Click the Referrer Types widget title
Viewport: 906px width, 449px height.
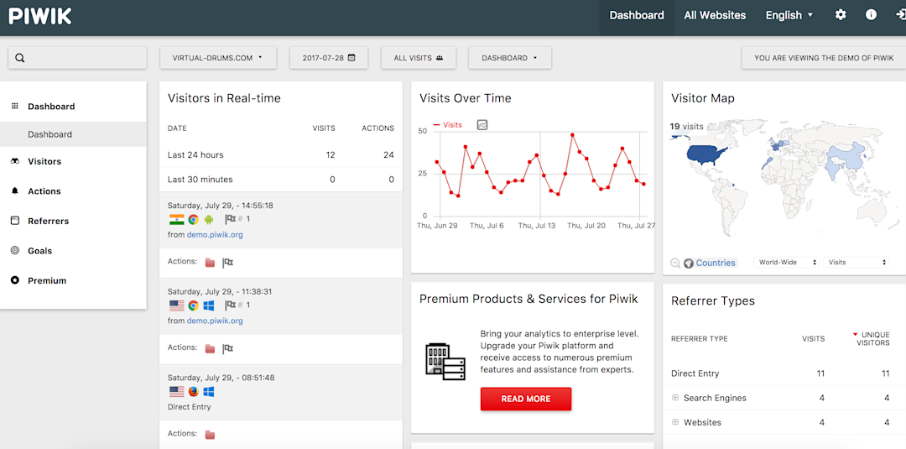tap(713, 301)
